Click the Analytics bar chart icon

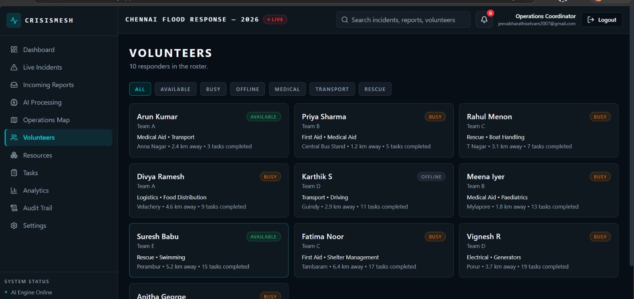coord(14,190)
